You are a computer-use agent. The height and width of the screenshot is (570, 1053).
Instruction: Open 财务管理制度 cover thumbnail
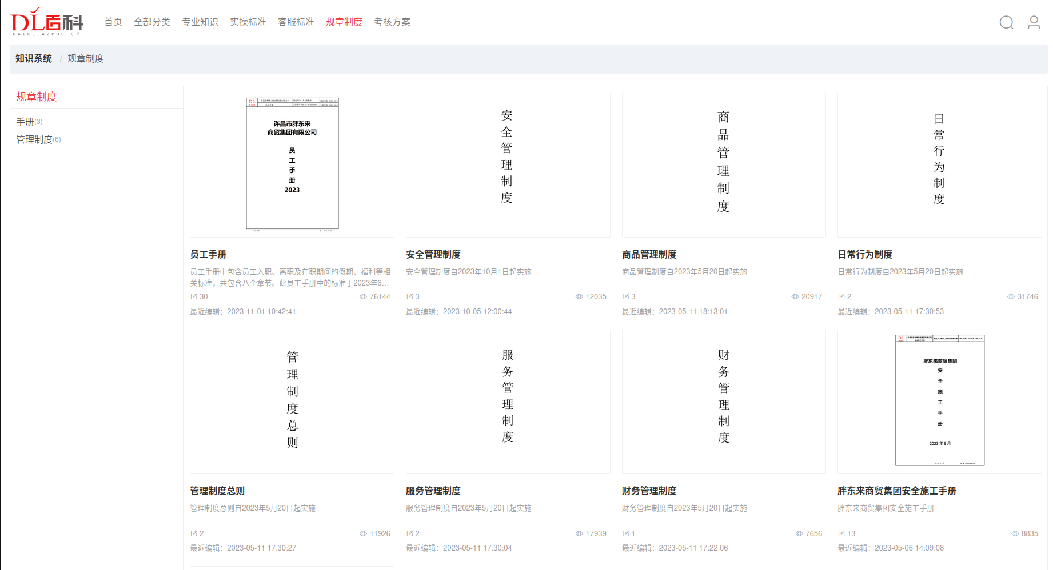click(724, 402)
